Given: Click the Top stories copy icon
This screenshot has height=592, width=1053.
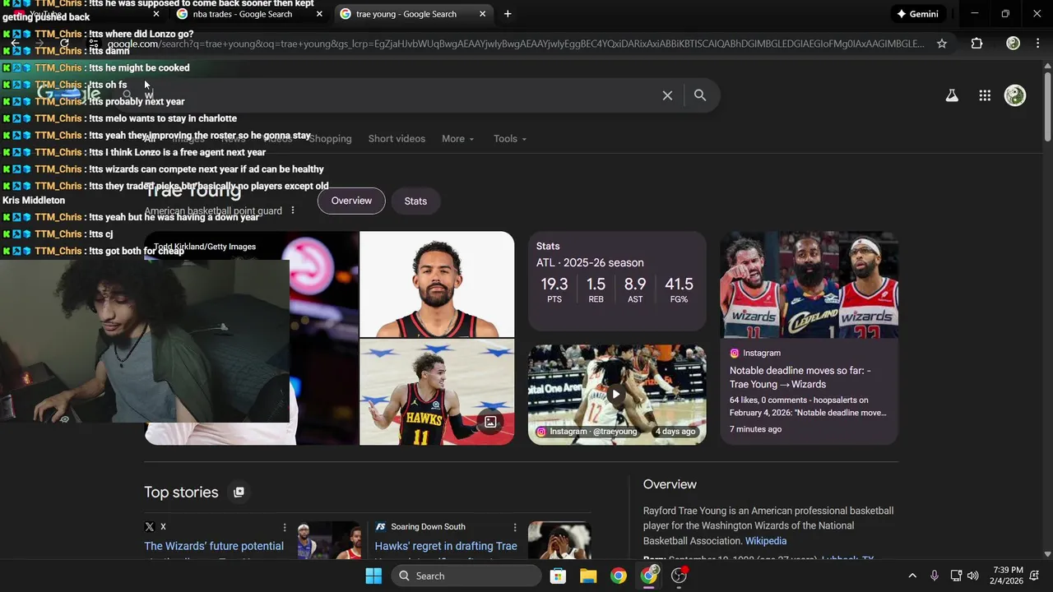Looking at the screenshot, I should 239,492.
